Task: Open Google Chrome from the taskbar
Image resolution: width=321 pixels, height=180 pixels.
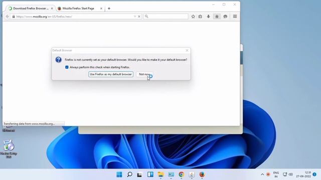Action: point(181,174)
